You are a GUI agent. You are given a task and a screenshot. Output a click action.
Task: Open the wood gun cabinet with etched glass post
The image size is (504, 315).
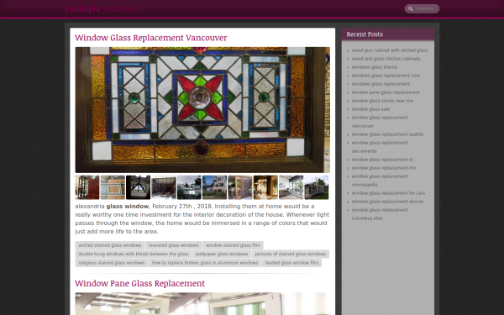tap(390, 50)
